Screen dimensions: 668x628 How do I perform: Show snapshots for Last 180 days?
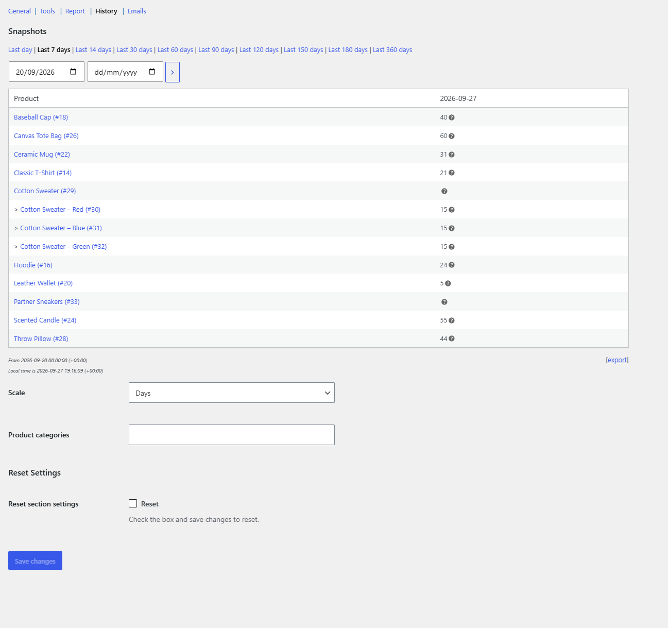click(x=348, y=50)
